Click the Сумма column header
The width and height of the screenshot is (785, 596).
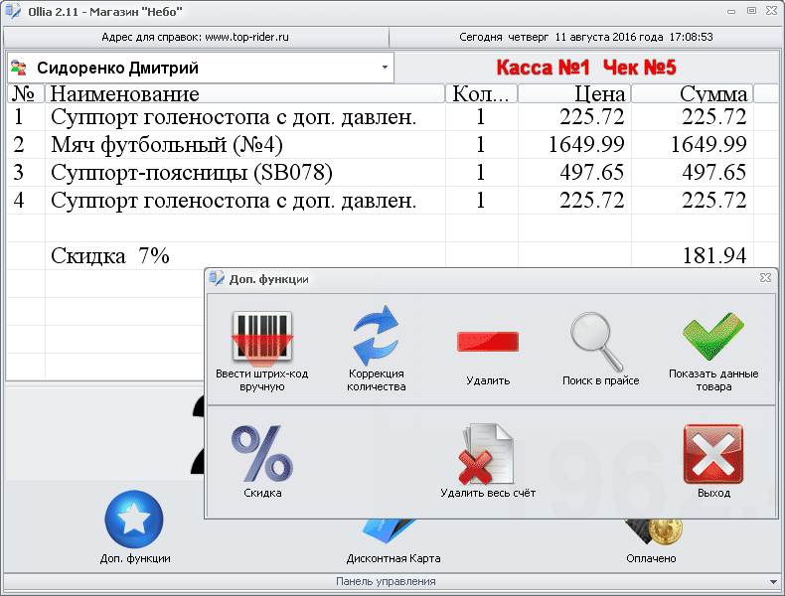pyautogui.click(x=692, y=93)
